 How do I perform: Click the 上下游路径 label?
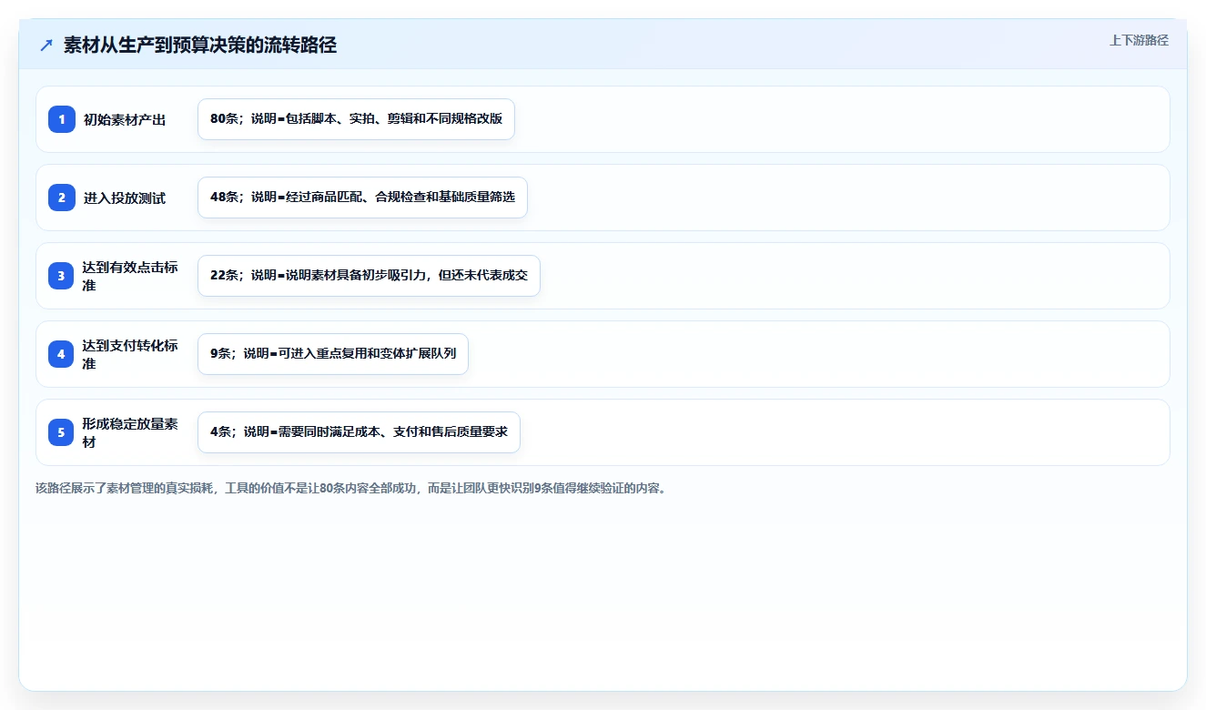coord(1139,41)
